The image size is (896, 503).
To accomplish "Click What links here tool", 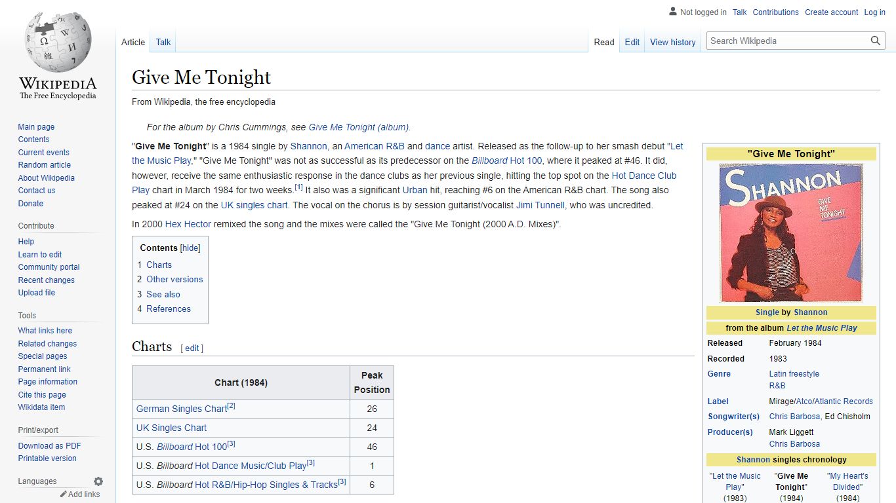I will pos(45,331).
